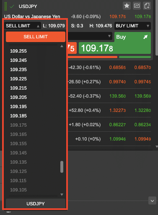Click the USDJPY button below price list
The image size is (158, 215).
pyautogui.click(x=36, y=204)
